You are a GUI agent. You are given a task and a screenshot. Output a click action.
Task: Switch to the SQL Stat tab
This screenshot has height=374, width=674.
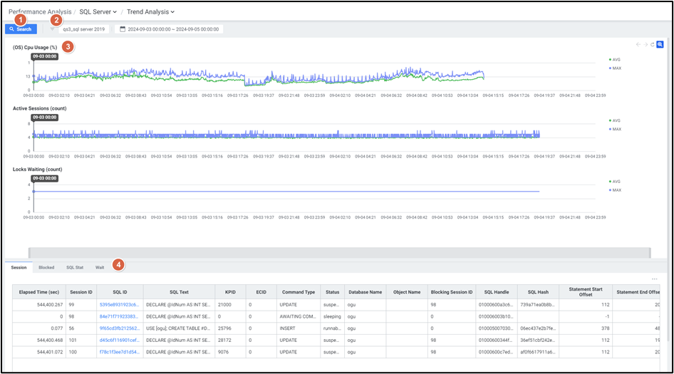pyautogui.click(x=75, y=267)
